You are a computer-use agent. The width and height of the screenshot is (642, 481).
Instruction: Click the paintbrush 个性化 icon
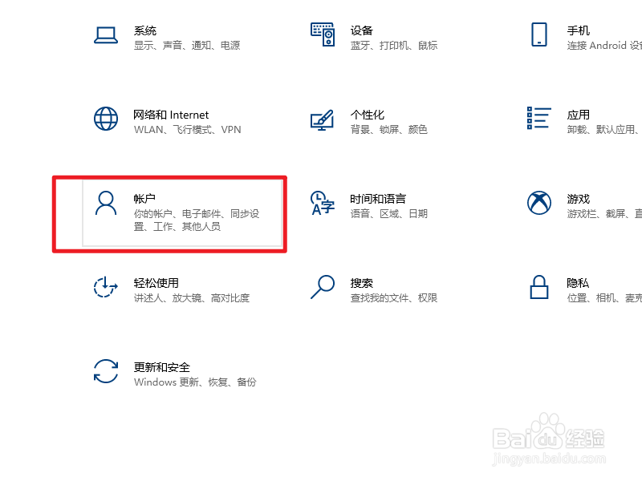click(323, 119)
